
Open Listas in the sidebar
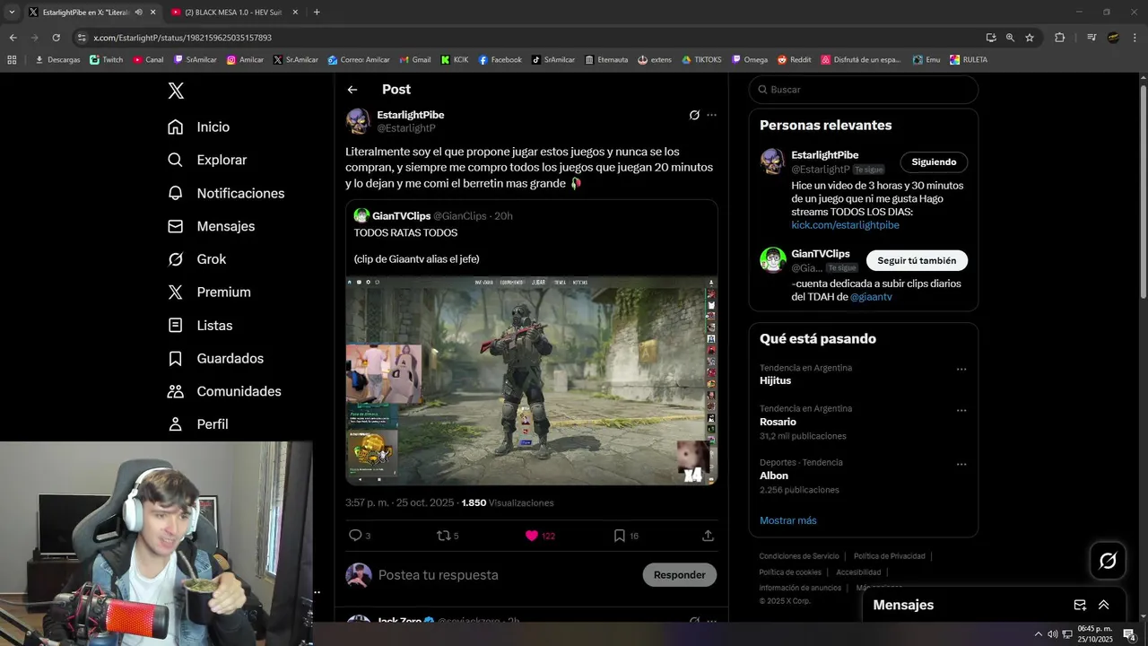200,325
